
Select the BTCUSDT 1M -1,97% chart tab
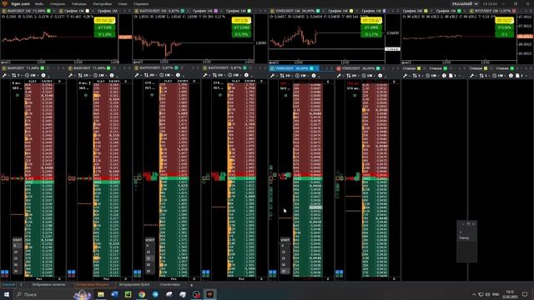tap(493, 11)
